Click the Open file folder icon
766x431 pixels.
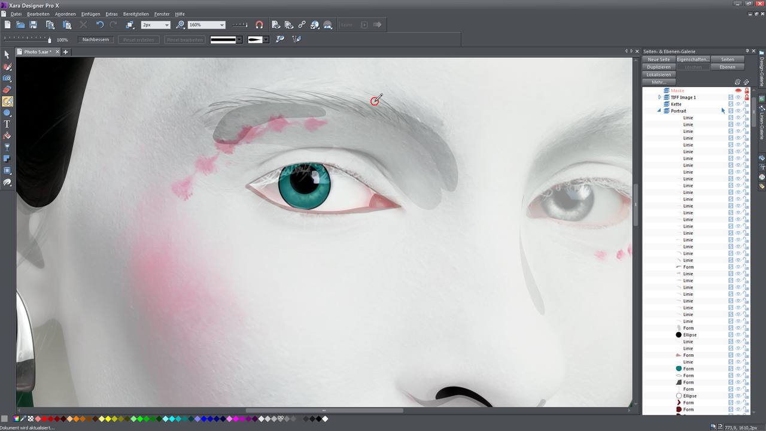(x=20, y=25)
